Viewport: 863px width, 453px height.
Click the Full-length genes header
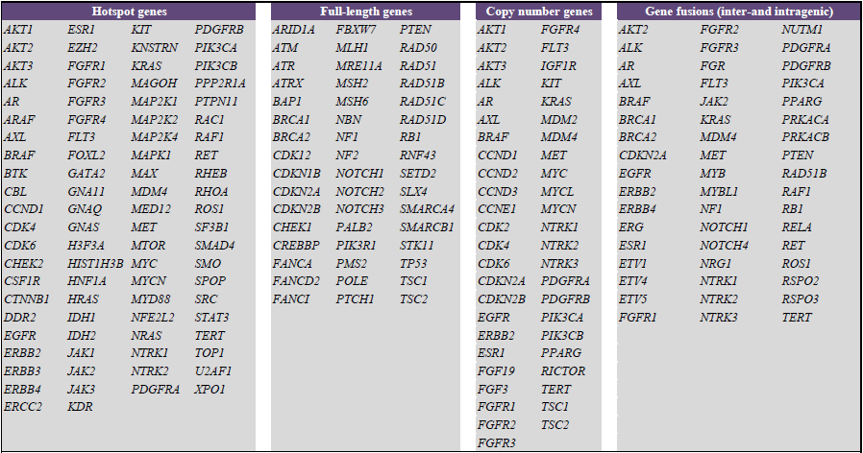point(365,11)
